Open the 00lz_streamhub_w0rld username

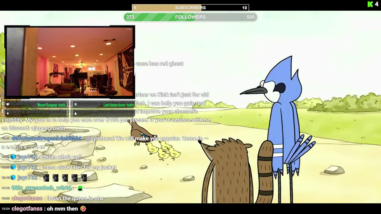click(x=41, y=188)
